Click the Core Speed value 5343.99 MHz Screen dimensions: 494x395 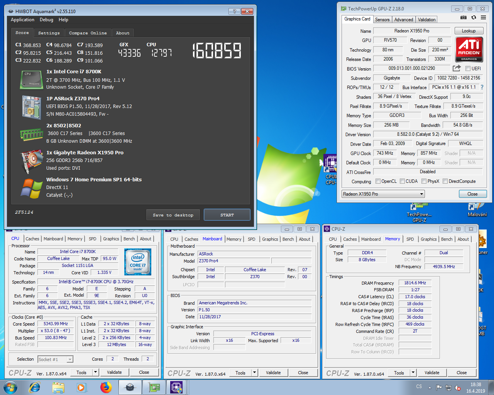tap(56, 324)
